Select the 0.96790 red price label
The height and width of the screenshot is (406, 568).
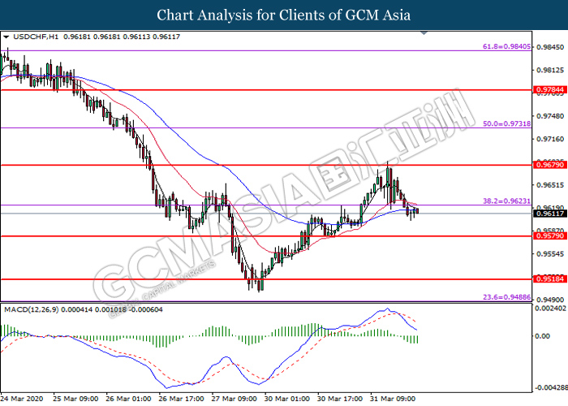point(550,165)
